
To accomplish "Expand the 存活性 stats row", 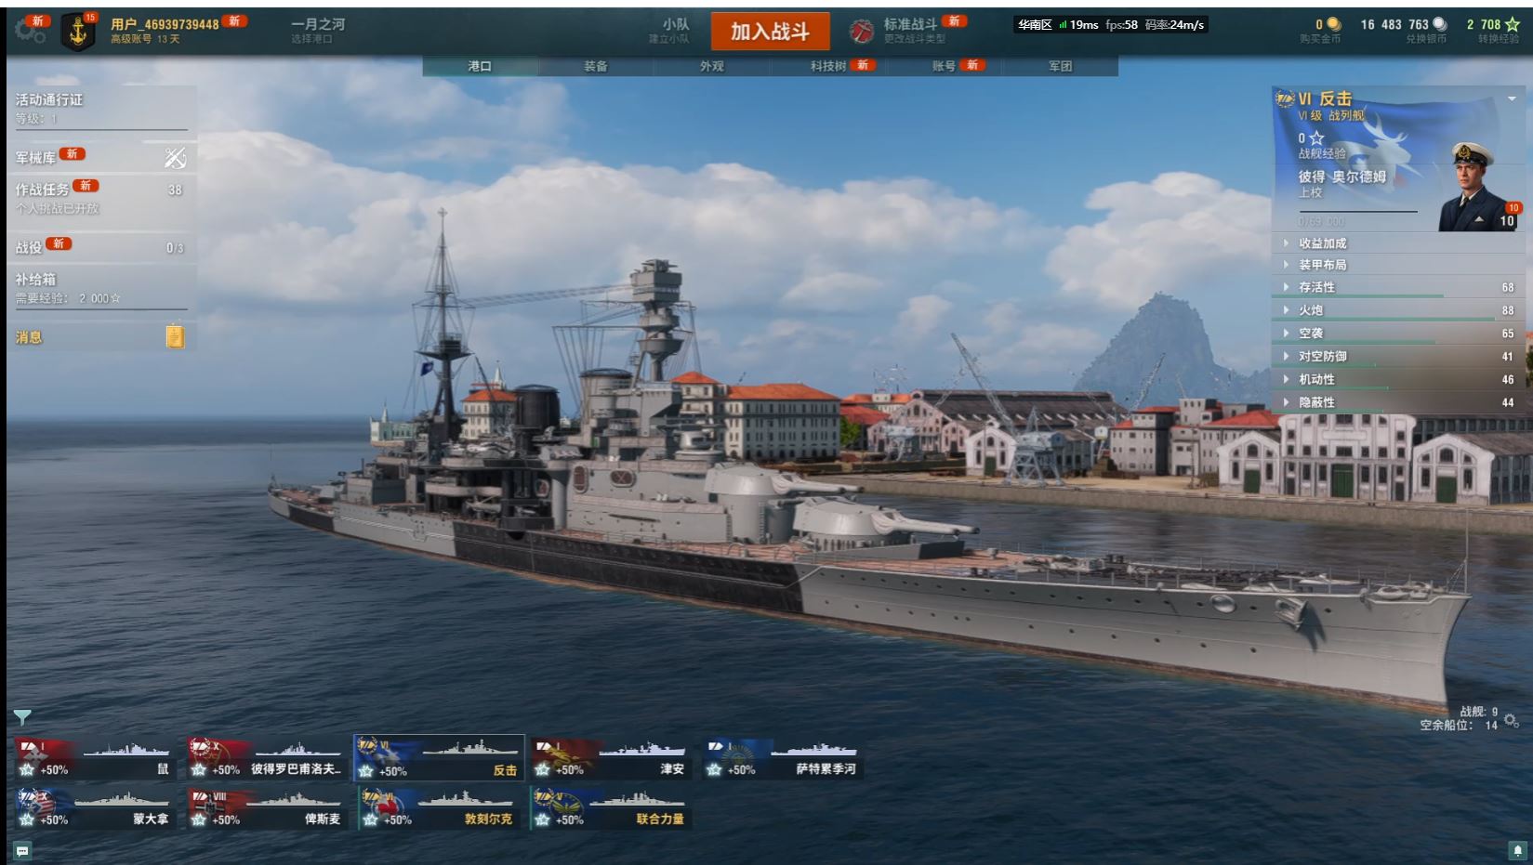I will (x=1402, y=287).
